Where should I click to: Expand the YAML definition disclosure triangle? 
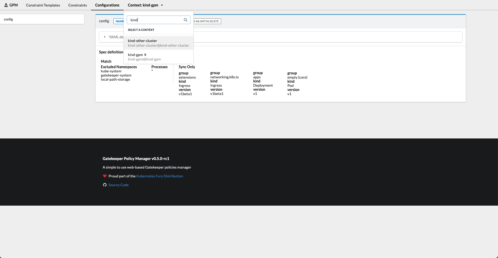coord(105,37)
